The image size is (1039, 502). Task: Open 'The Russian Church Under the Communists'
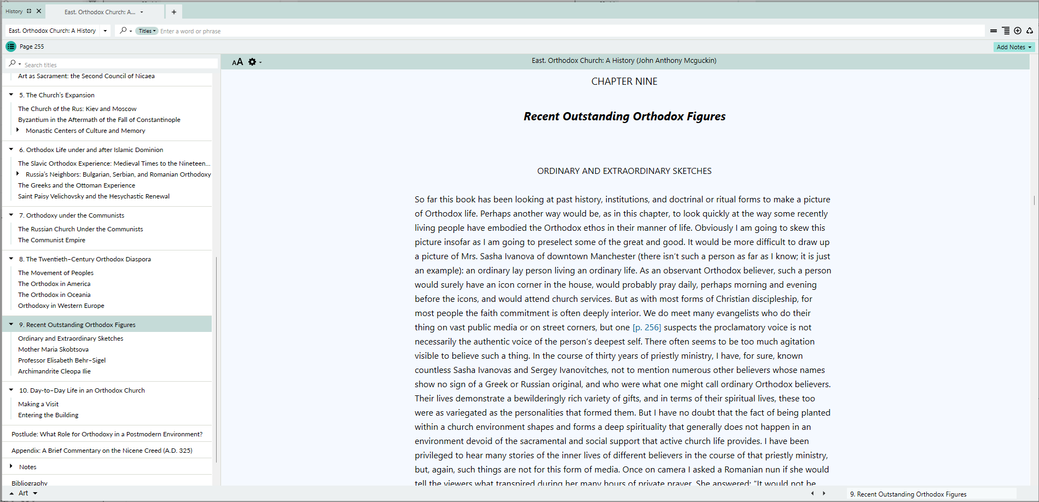click(80, 229)
